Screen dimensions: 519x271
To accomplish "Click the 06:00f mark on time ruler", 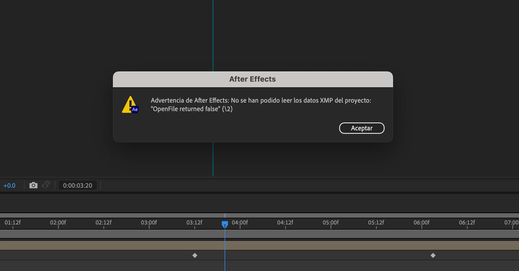I will pyautogui.click(x=421, y=223).
